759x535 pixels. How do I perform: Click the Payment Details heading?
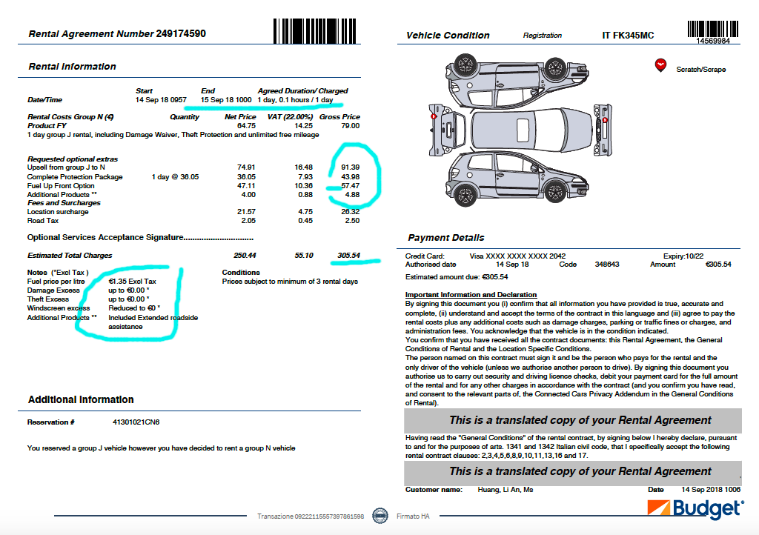[x=445, y=238]
